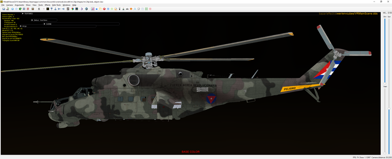Viewport: 392px width, 159px height.
Task: Click the small blue dot toolbar icon
Action: 97,9
